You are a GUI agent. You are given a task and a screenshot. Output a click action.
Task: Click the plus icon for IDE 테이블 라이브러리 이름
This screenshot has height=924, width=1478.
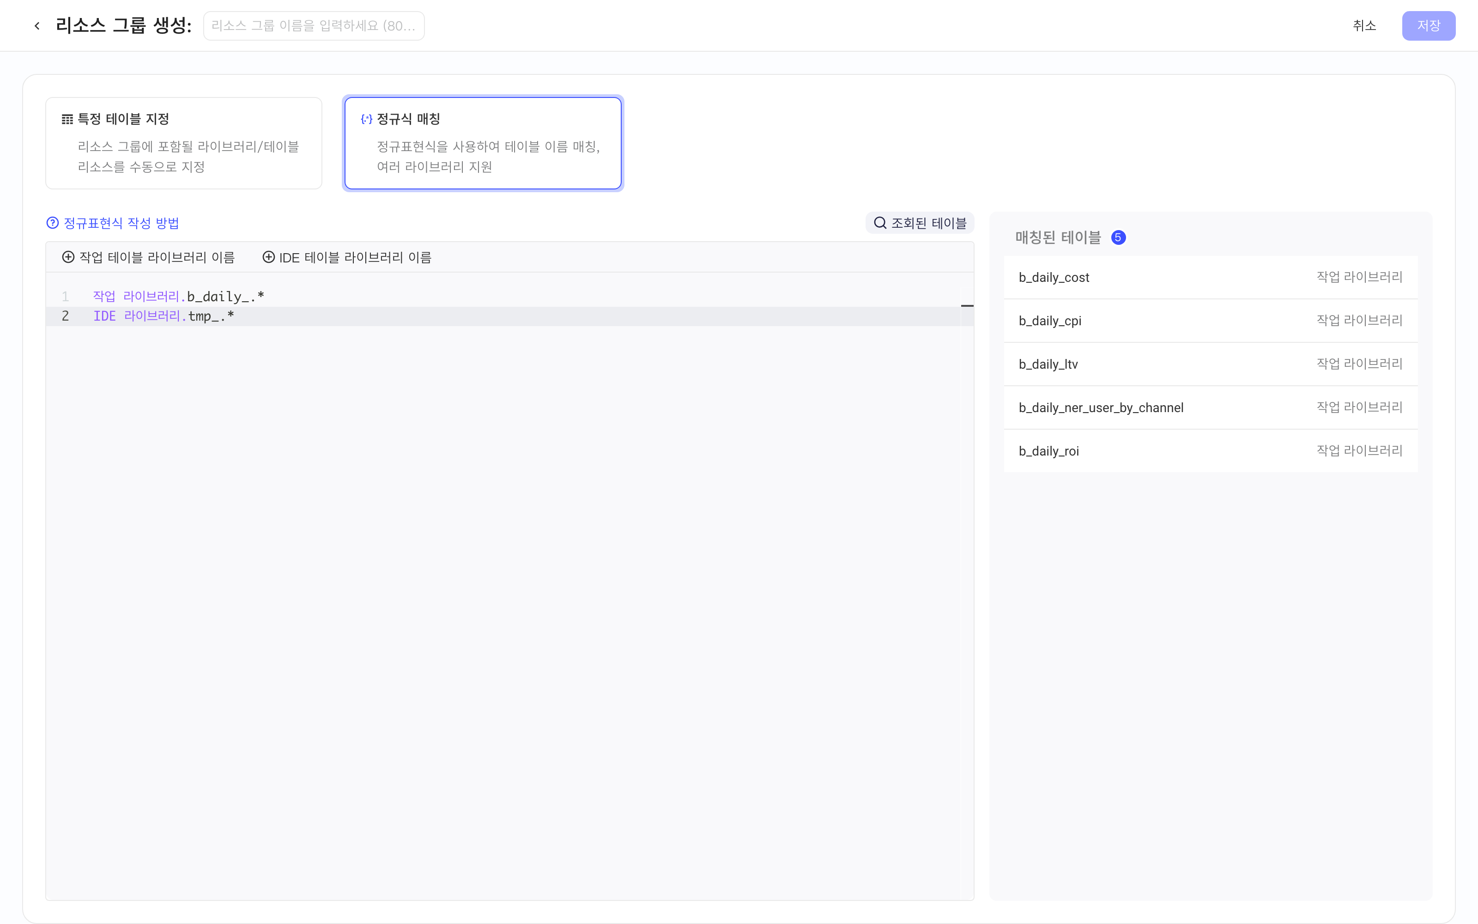pyautogui.click(x=269, y=257)
